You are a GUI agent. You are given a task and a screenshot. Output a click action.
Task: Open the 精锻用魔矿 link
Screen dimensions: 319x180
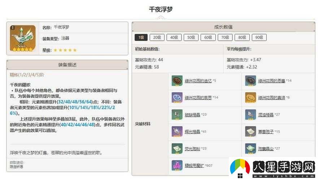(x=194, y=166)
